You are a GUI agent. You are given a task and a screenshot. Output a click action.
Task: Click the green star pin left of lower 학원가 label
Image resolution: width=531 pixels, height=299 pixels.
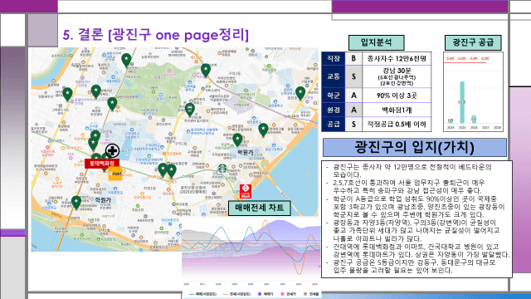click(x=76, y=203)
